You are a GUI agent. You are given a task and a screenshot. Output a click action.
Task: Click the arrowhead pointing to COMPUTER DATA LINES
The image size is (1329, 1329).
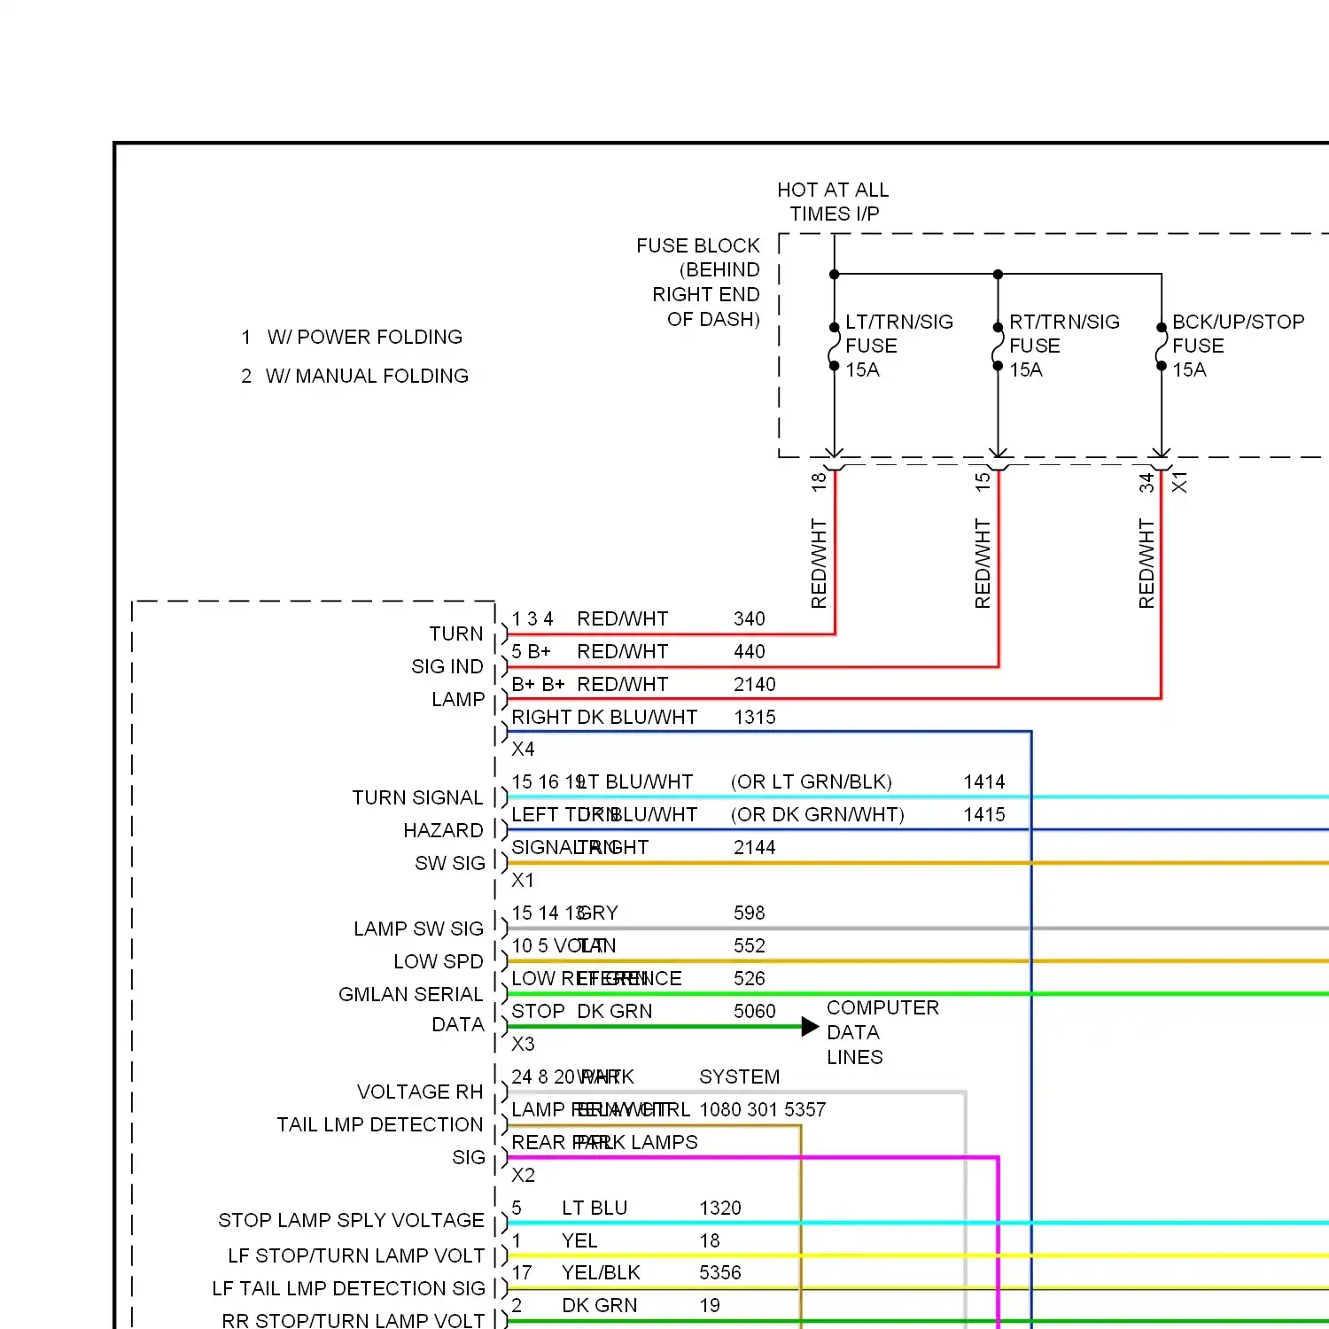(810, 1027)
